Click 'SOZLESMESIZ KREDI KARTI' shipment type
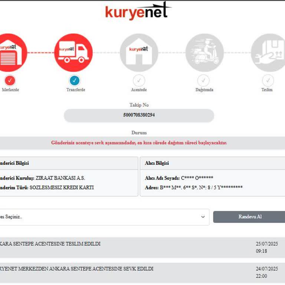The height and width of the screenshot is (285, 285). click(x=62, y=187)
